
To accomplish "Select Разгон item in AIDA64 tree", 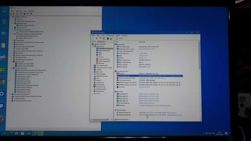I will pyautogui.click(x=100, y=57).
